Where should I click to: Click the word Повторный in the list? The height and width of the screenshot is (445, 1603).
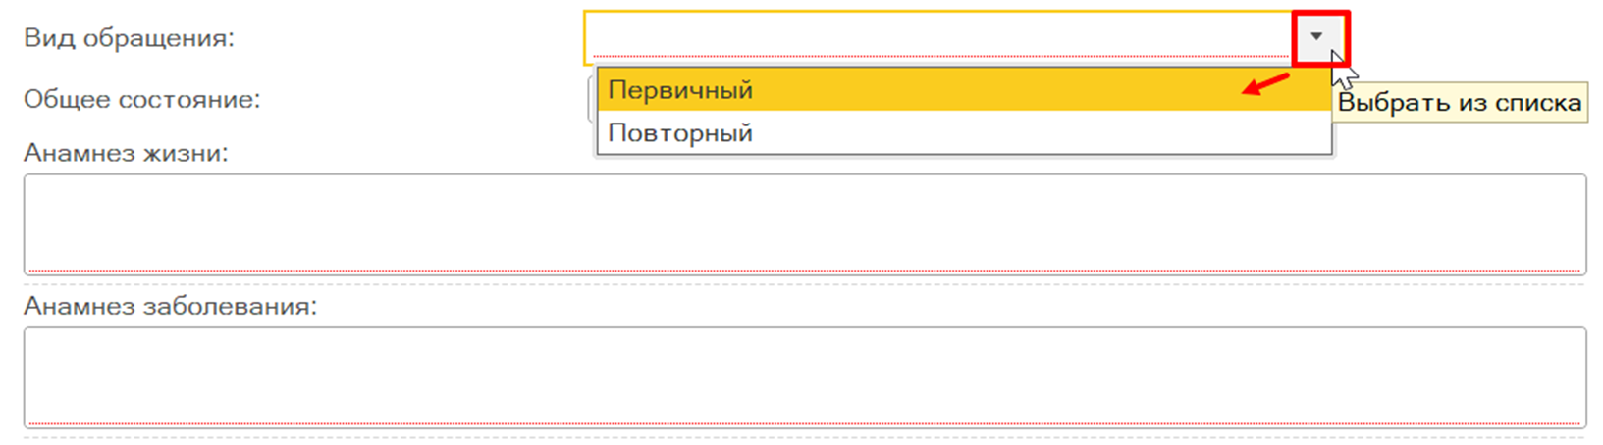(x=680, y=133)
